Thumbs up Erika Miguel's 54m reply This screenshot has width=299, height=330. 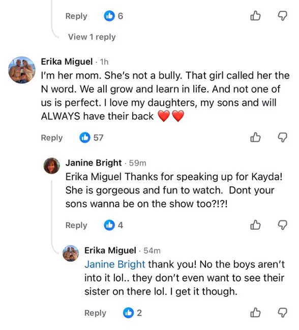tap(255, 313)
